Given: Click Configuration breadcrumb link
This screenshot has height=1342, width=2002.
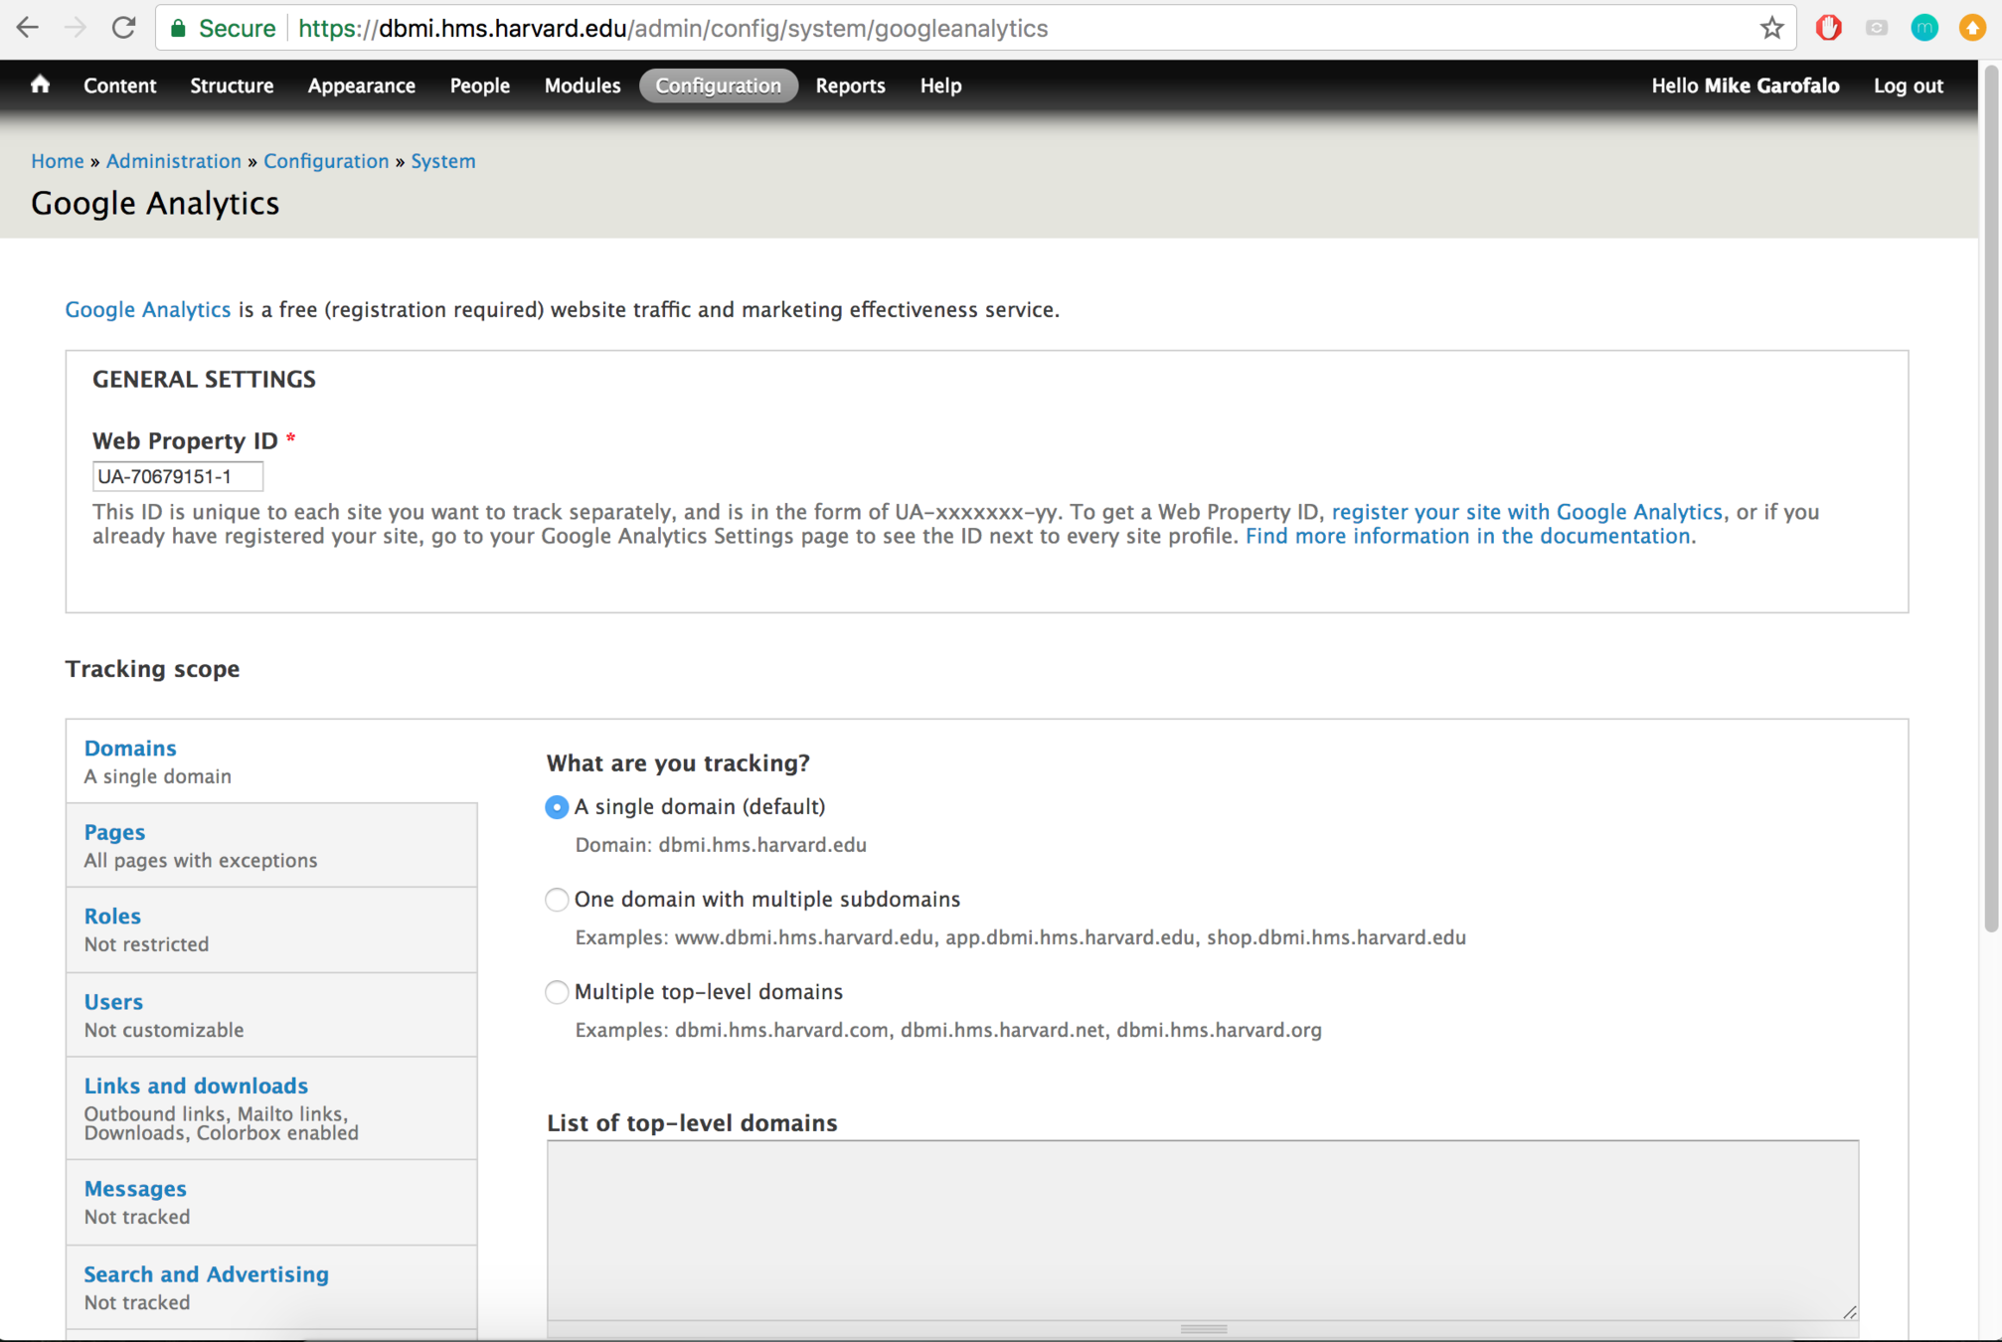Looking at the screenshot, I should 326,161.
